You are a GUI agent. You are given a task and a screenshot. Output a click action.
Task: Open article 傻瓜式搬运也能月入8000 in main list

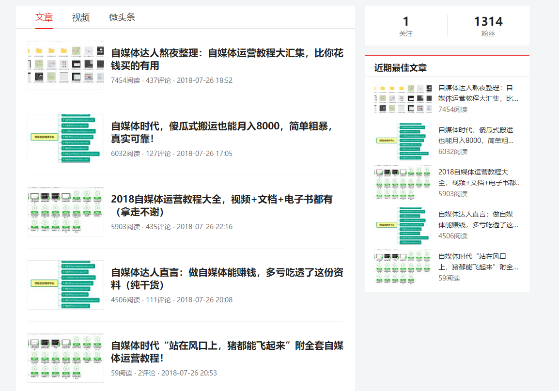(x=221, y=132)
